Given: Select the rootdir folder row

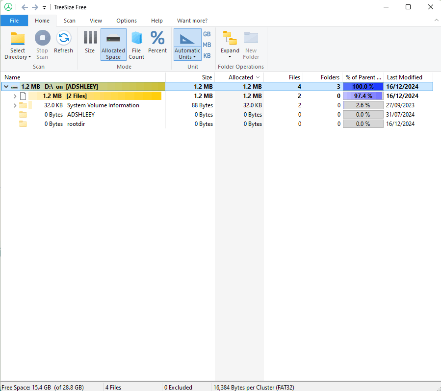Looking at the screenshot, I should (217, 124).
